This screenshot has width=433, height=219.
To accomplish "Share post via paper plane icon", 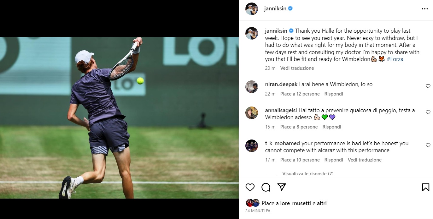I will [x=282, y=187].
